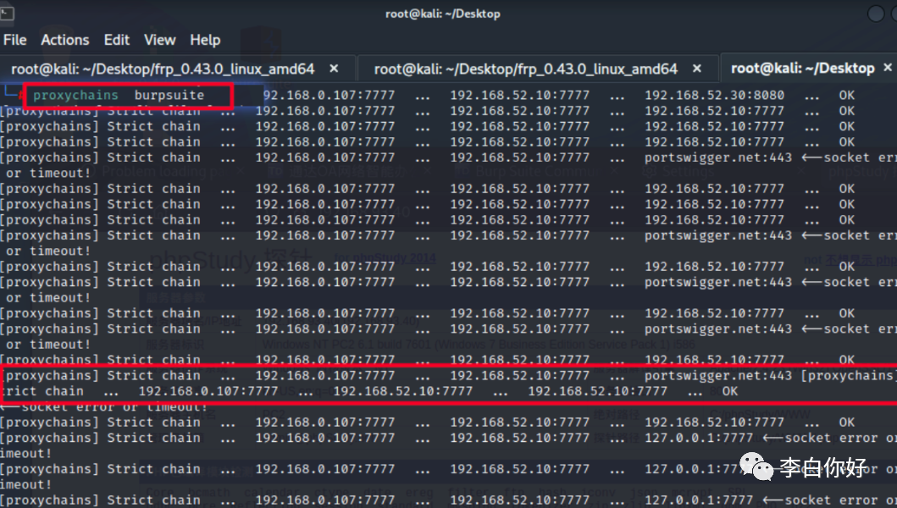Image resolution: width=897 pixels, height=508 pixels.
Task: Open the Actions menu
Action: [x=64, y=40]
